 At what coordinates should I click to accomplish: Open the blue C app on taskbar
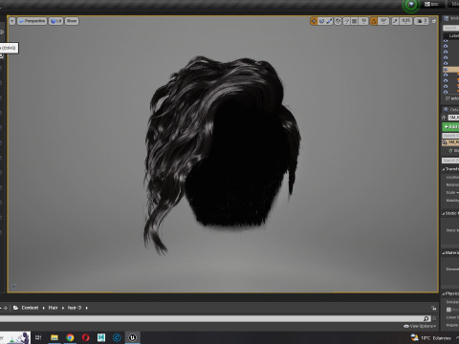coord(117,337)
